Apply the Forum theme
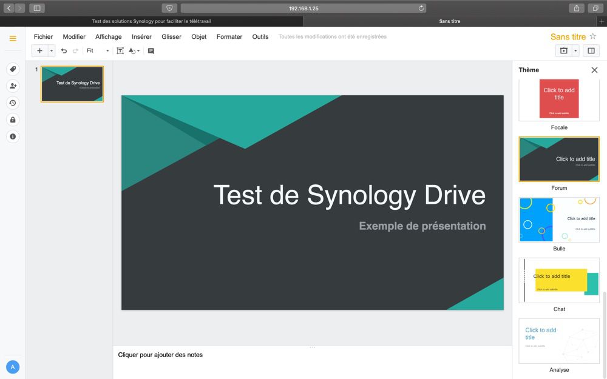This screenshot has width=607, height=379. tap(559, 159)
